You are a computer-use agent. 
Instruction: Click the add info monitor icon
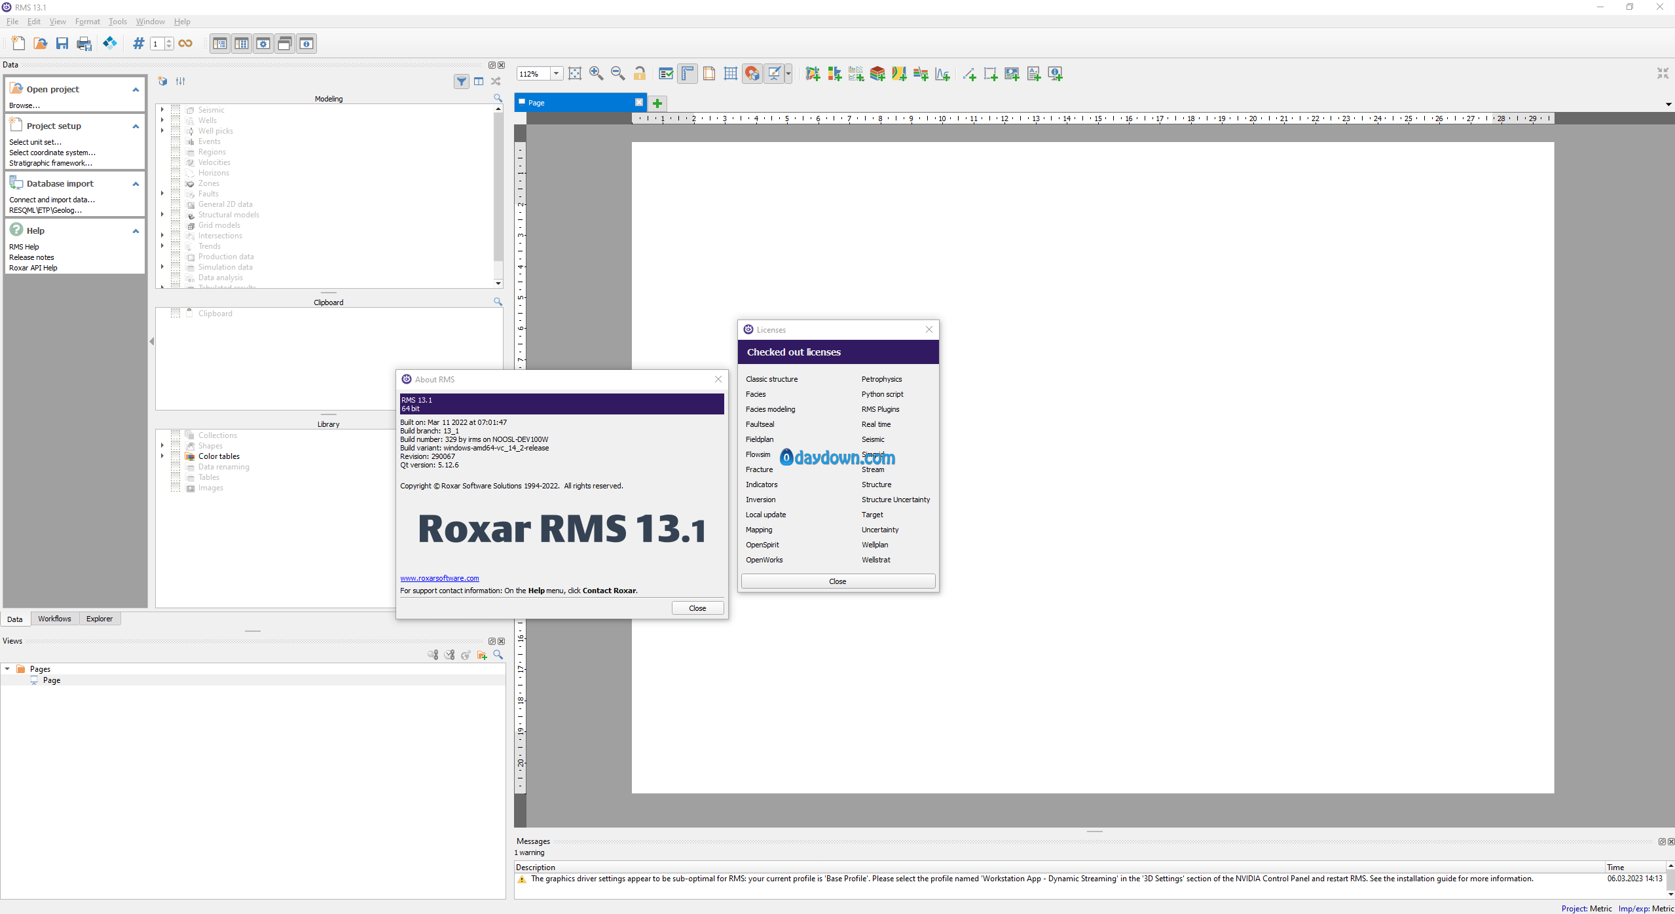click(x=1056, y=74)
